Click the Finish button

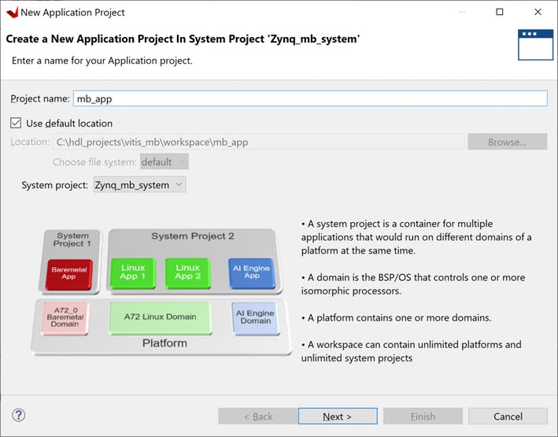(x=422, y=416)
